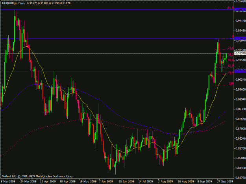The width and height of the screenshot is (246, 184).
Task: Click the 38.2 Fibonacci level label
Action: pos(231,55)
